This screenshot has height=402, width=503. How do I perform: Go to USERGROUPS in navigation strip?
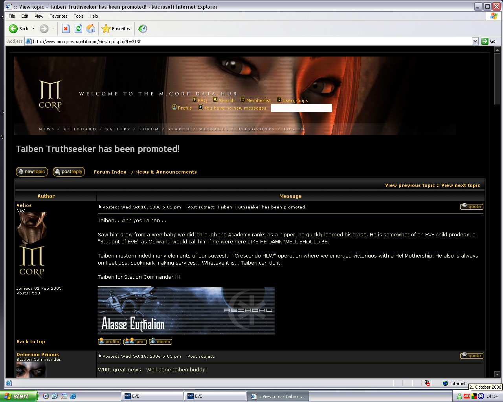click(256, 129)
